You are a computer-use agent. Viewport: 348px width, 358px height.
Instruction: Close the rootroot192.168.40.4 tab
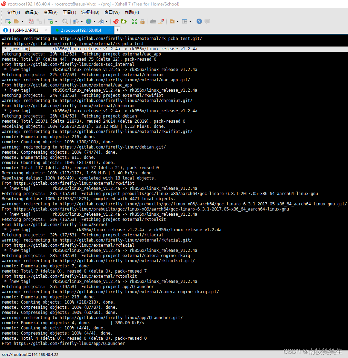pos(109,30)
